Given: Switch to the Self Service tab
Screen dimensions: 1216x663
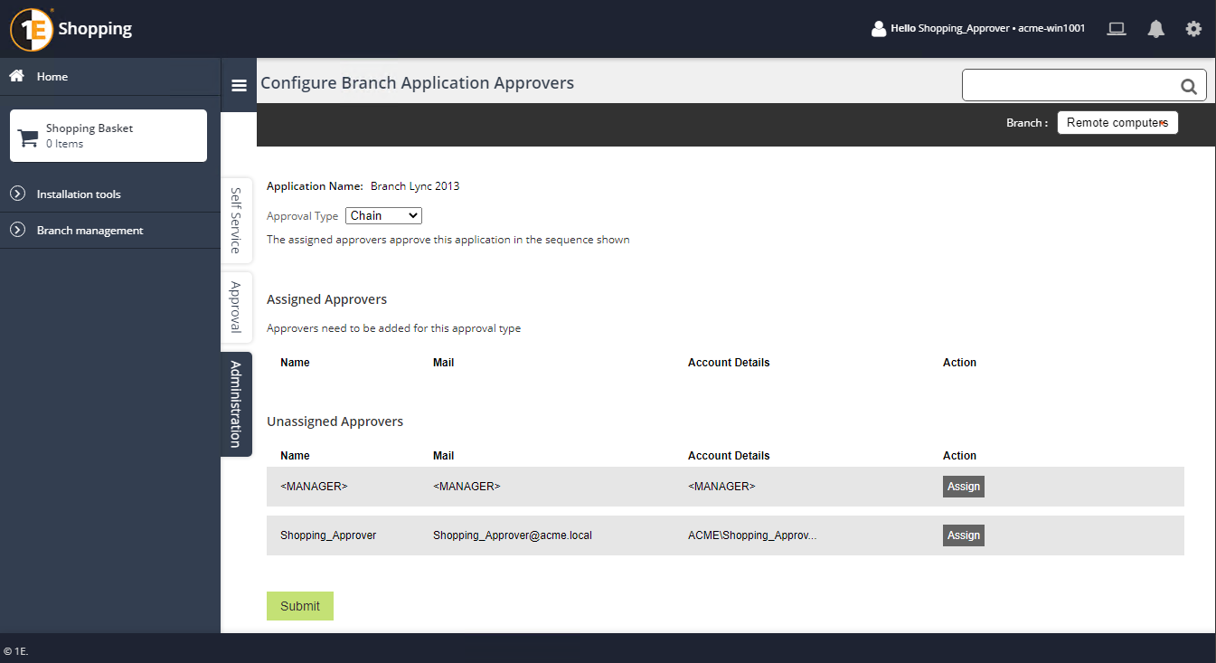Looking at the screenshot, I should click(x=236, y=221).
